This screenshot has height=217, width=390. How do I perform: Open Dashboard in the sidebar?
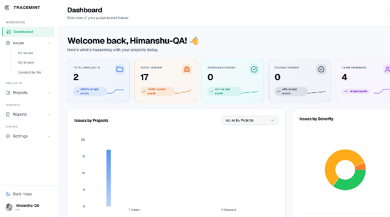pyautogui.click(x=28, y=32)
